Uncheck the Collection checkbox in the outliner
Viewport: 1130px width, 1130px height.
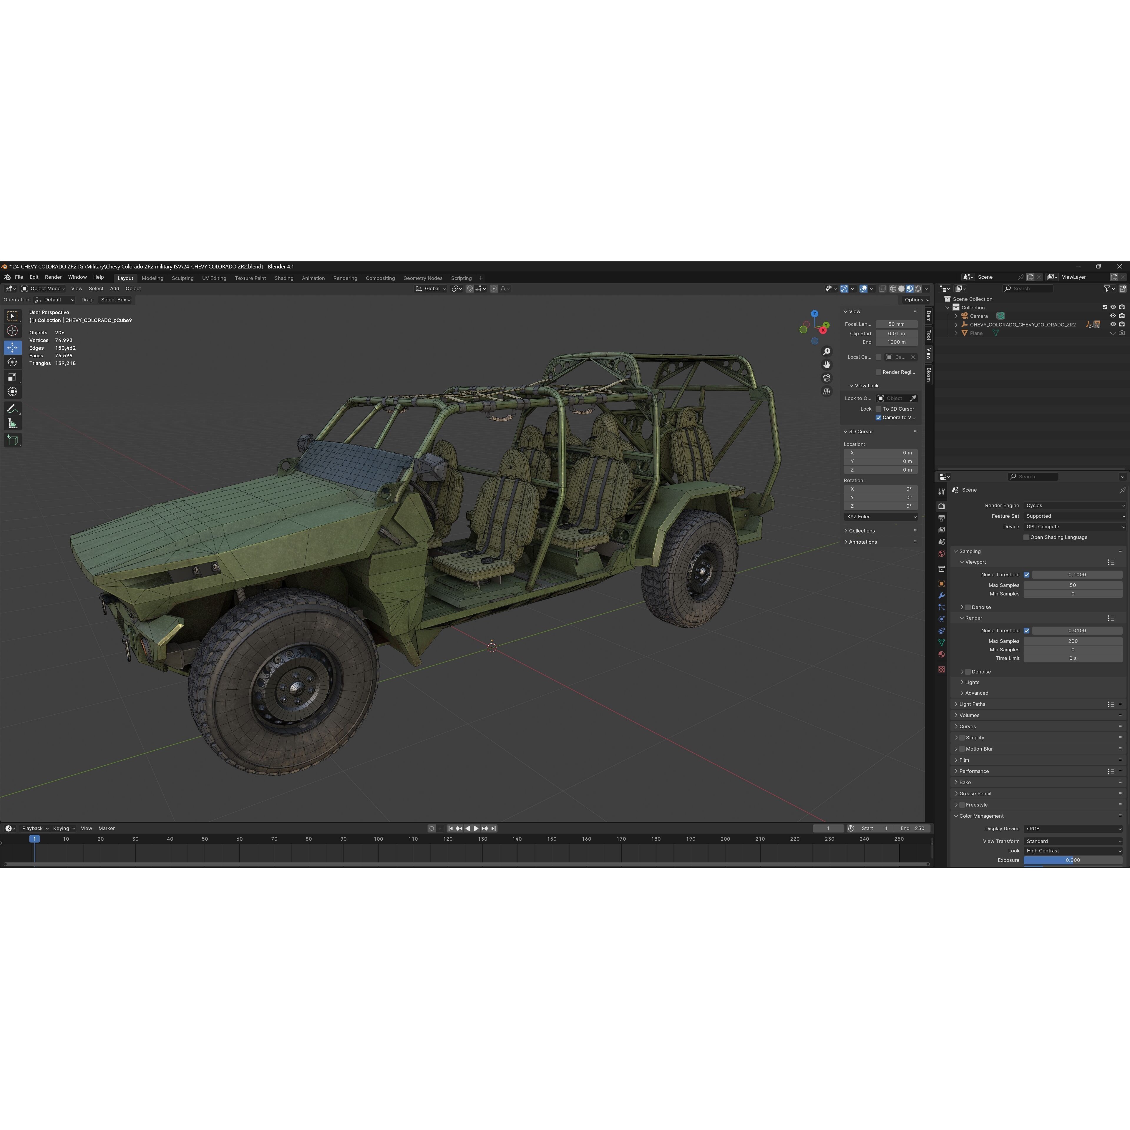1105,307
